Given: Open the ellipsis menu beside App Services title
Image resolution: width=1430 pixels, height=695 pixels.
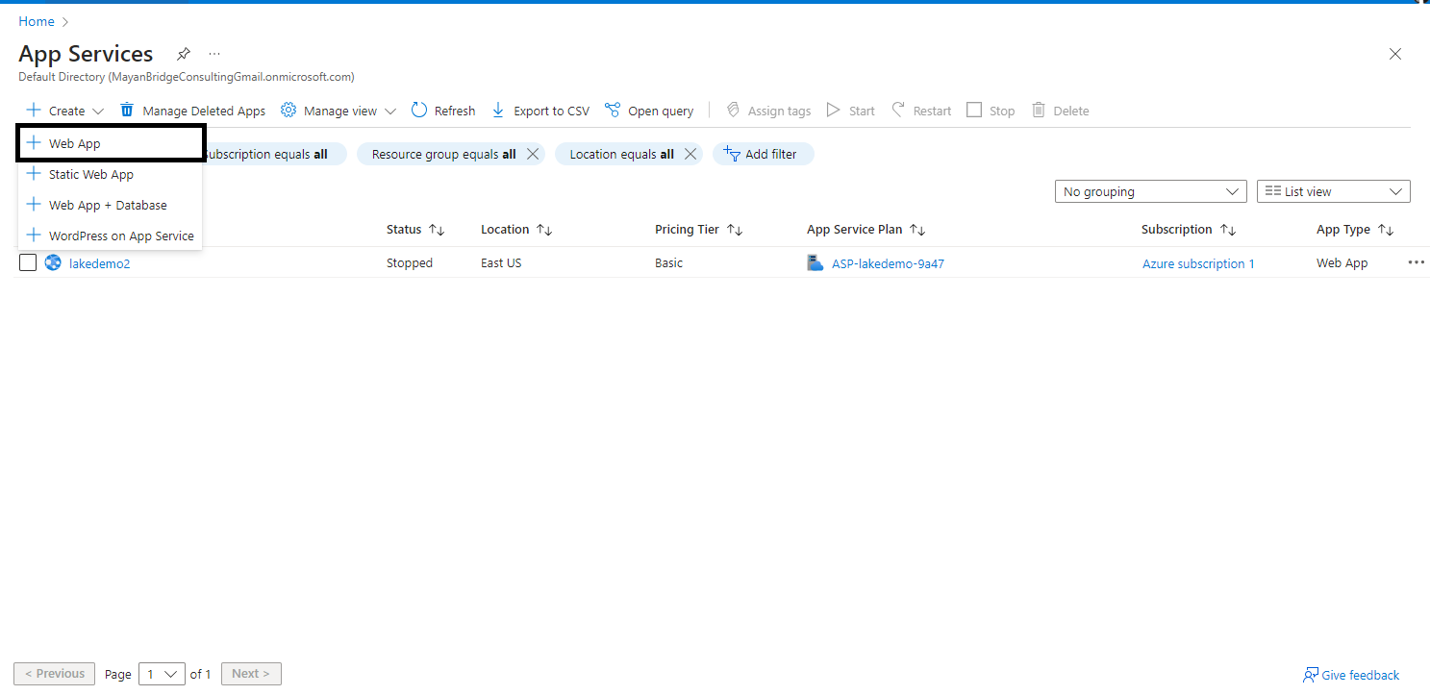Looking at the screenshot, I should tap(214, 54).
